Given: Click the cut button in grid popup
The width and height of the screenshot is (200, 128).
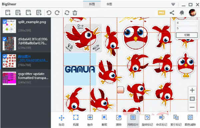Looking at the screenshot, I should pyautogui.click(x=187, y=35).
